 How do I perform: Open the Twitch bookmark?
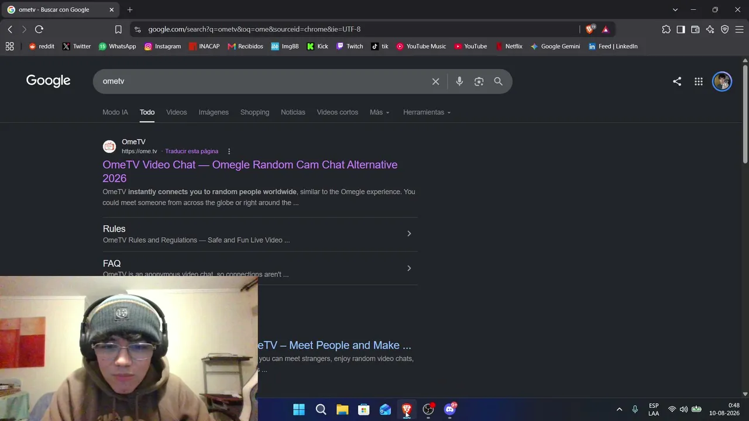click(x=349, y=46)
